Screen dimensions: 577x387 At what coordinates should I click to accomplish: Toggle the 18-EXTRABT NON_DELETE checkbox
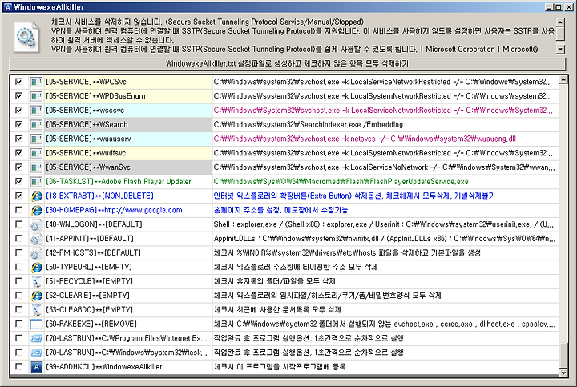coord(18,196)
